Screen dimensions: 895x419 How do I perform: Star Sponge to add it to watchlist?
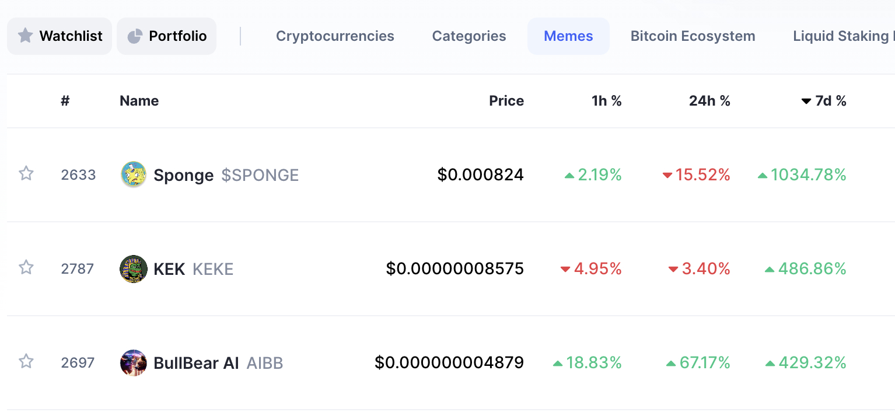(26, 173)
